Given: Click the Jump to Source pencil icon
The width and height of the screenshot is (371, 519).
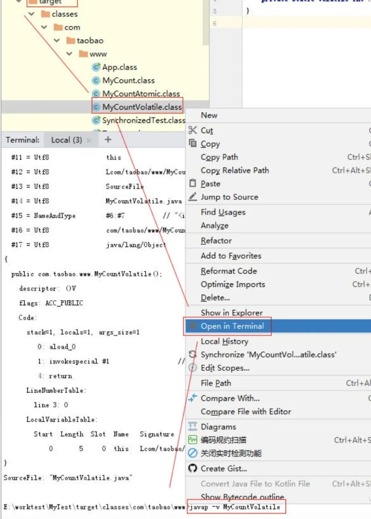Looking at the screenshot, I should 192,197.
